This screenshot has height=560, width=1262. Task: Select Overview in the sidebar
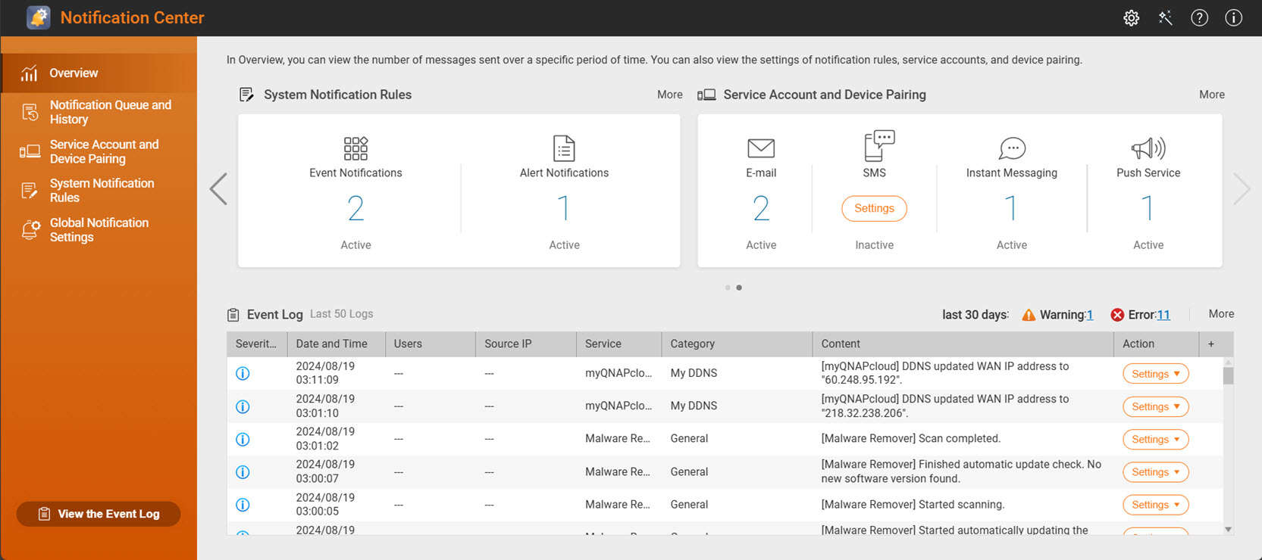(99, 73)
